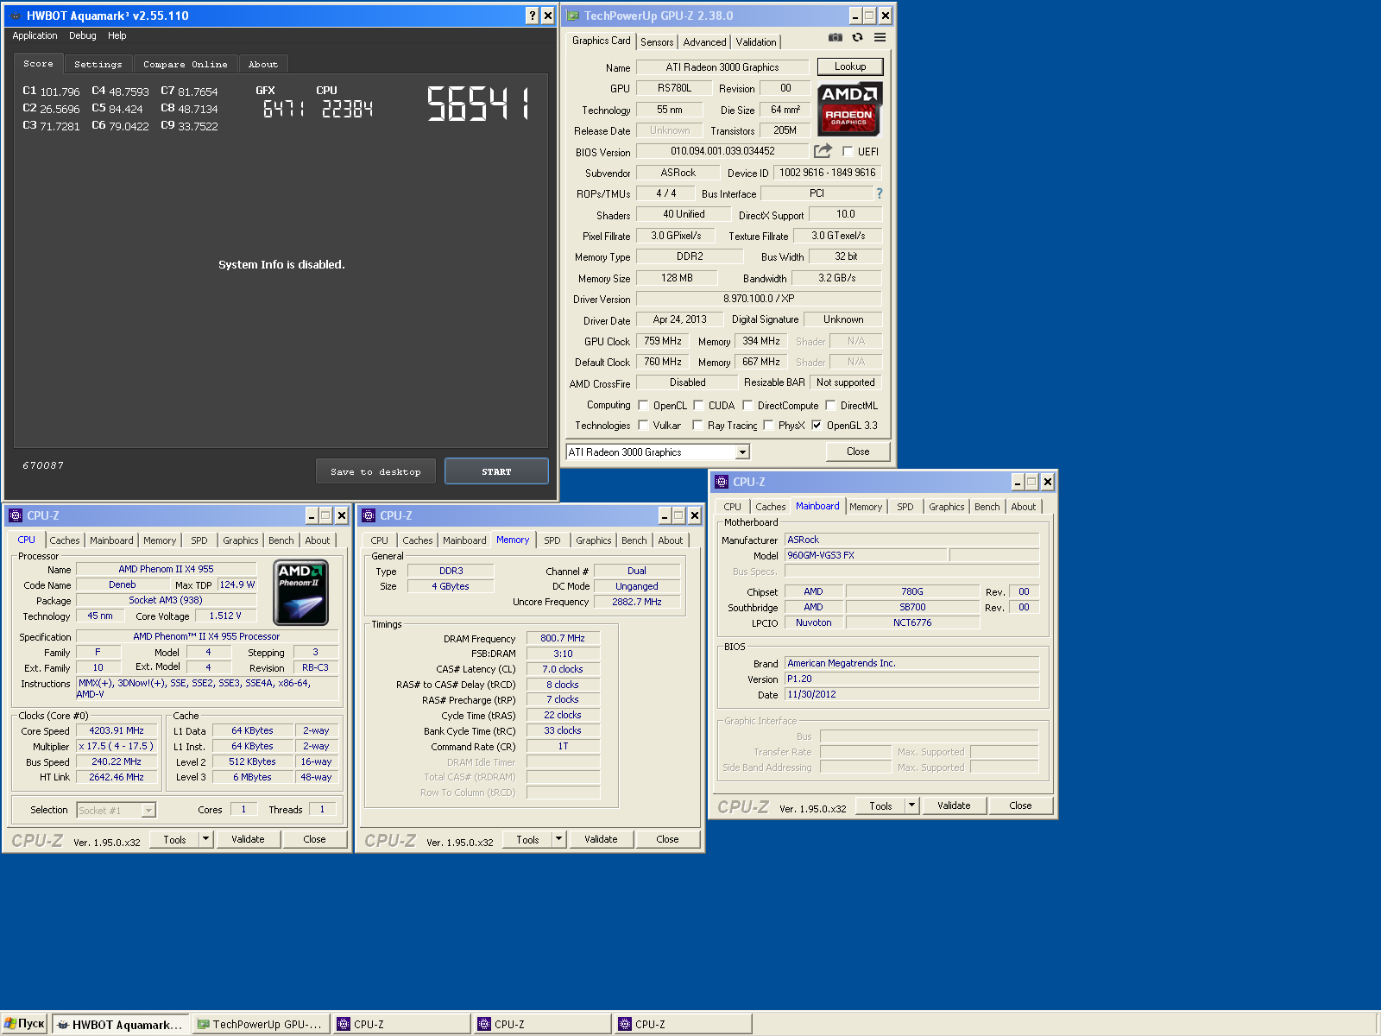Toggle the CUDA checkbox
The width and height of the screenshot is (1381, 1036).
coord(698,405)
